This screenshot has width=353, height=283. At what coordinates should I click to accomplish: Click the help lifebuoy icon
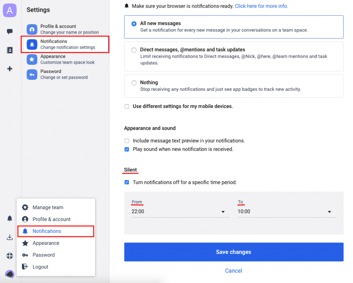point(10,255)
